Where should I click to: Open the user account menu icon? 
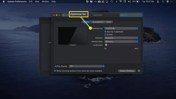pyautogui.click(x=158, y=2)
